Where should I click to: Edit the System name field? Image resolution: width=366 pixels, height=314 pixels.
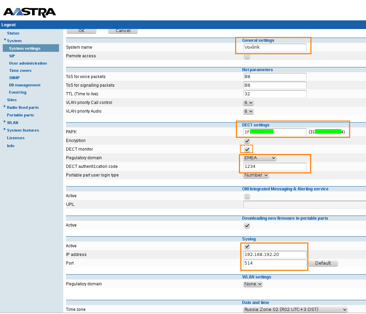pos(275,47)
